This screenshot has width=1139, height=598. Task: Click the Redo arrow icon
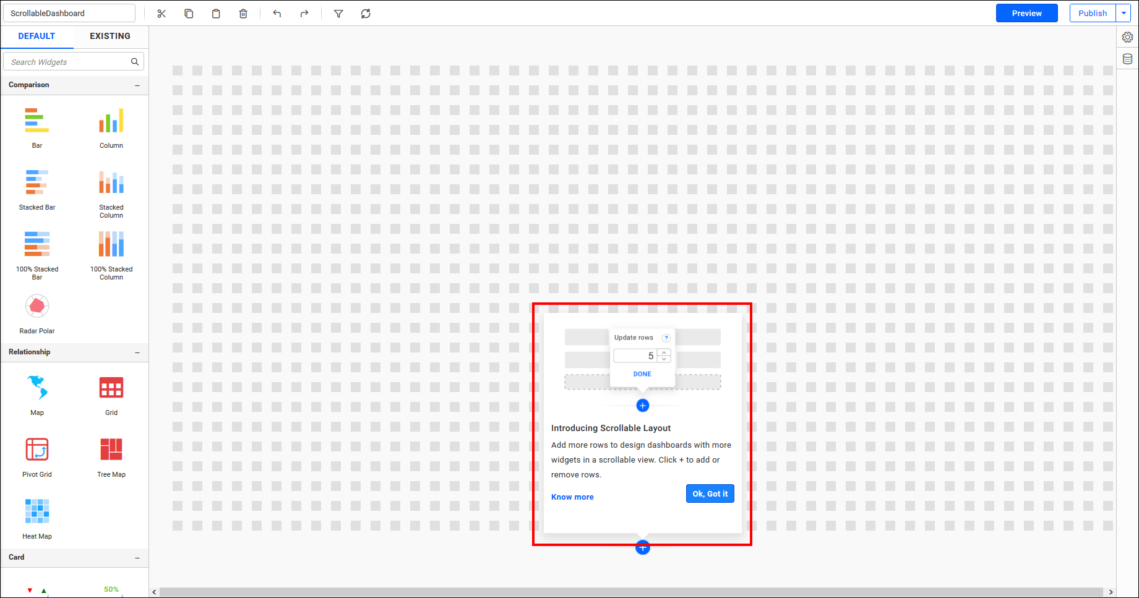click(x=304, y=14)
